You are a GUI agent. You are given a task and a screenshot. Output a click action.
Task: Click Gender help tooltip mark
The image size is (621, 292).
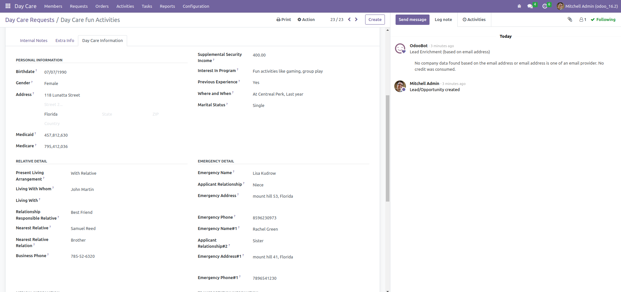(x=32, y=82)
